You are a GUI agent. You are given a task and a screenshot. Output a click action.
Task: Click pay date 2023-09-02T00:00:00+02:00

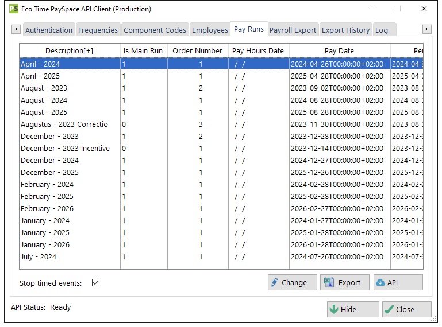click(337, 88)
